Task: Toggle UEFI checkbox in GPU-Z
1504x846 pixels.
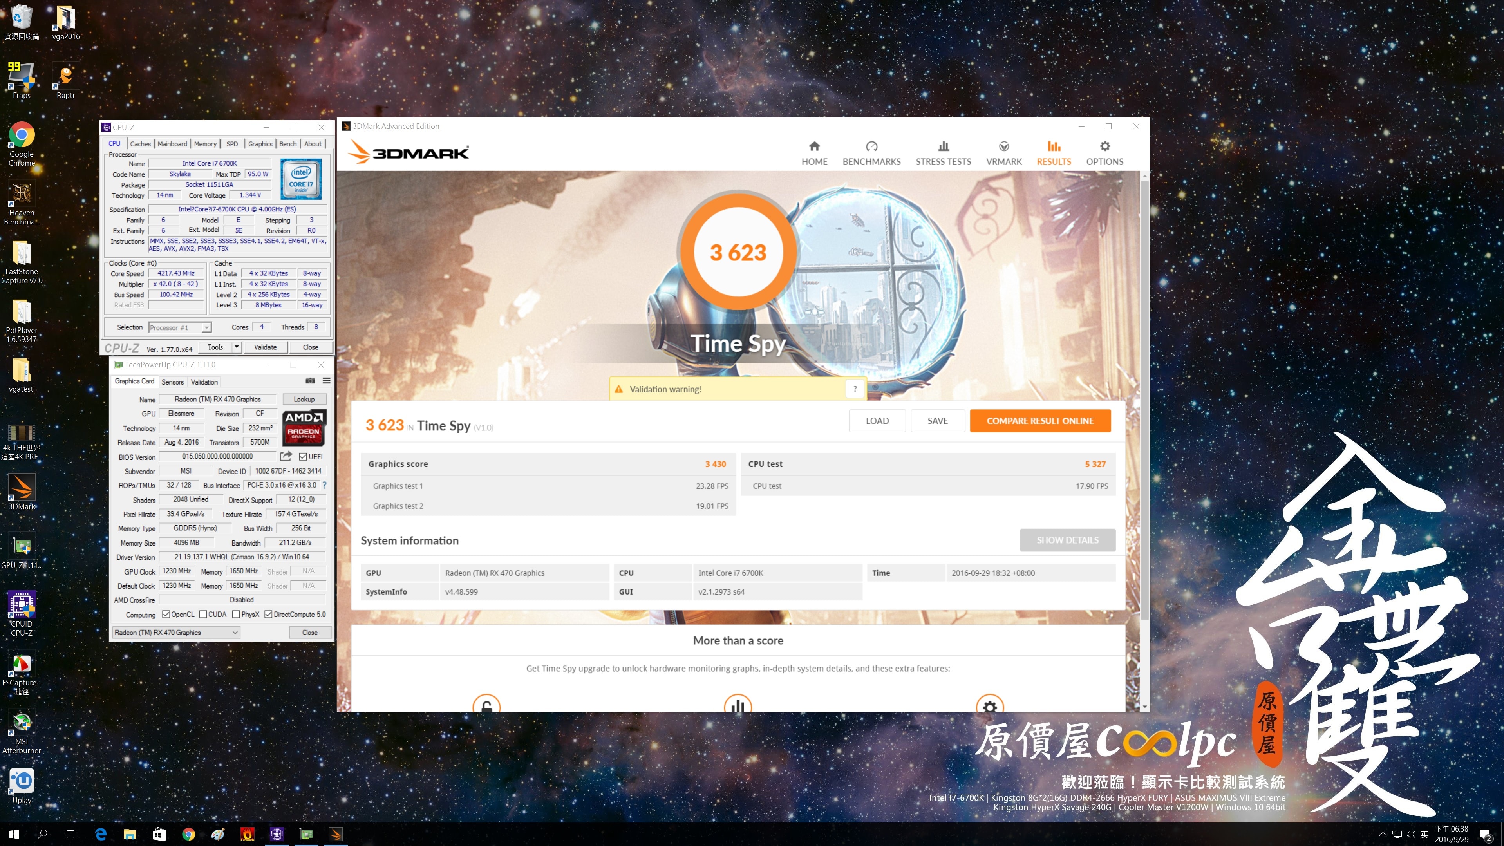Action: [x=303, y=457]
